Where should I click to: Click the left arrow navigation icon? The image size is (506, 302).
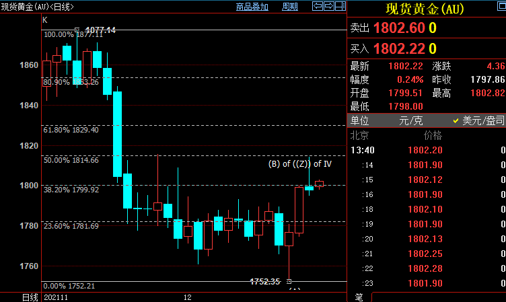tap(318, 6)
